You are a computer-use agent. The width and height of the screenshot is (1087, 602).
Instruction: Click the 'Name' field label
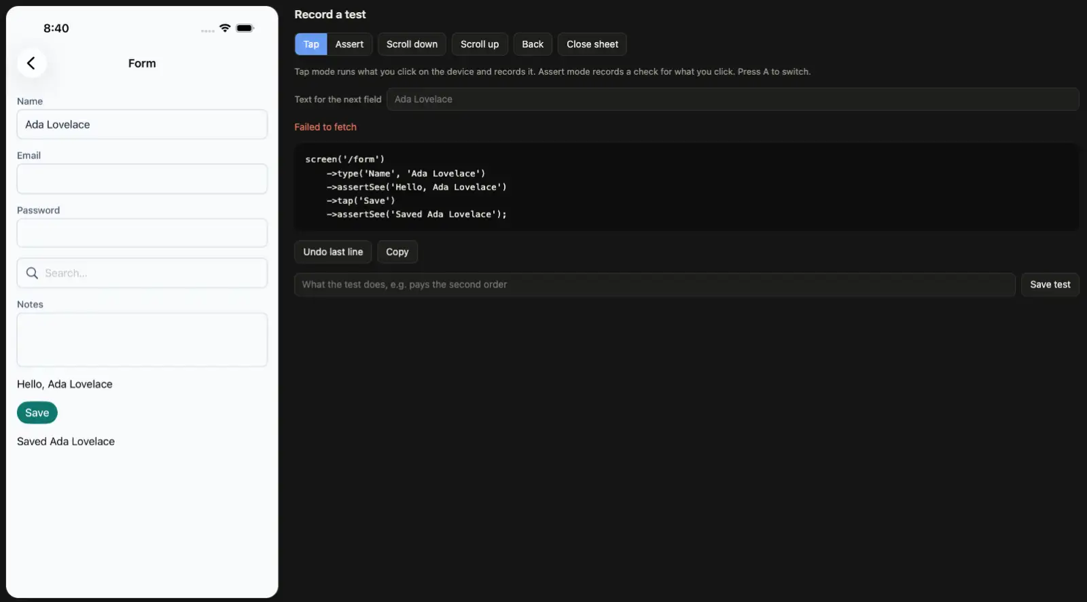30,101
